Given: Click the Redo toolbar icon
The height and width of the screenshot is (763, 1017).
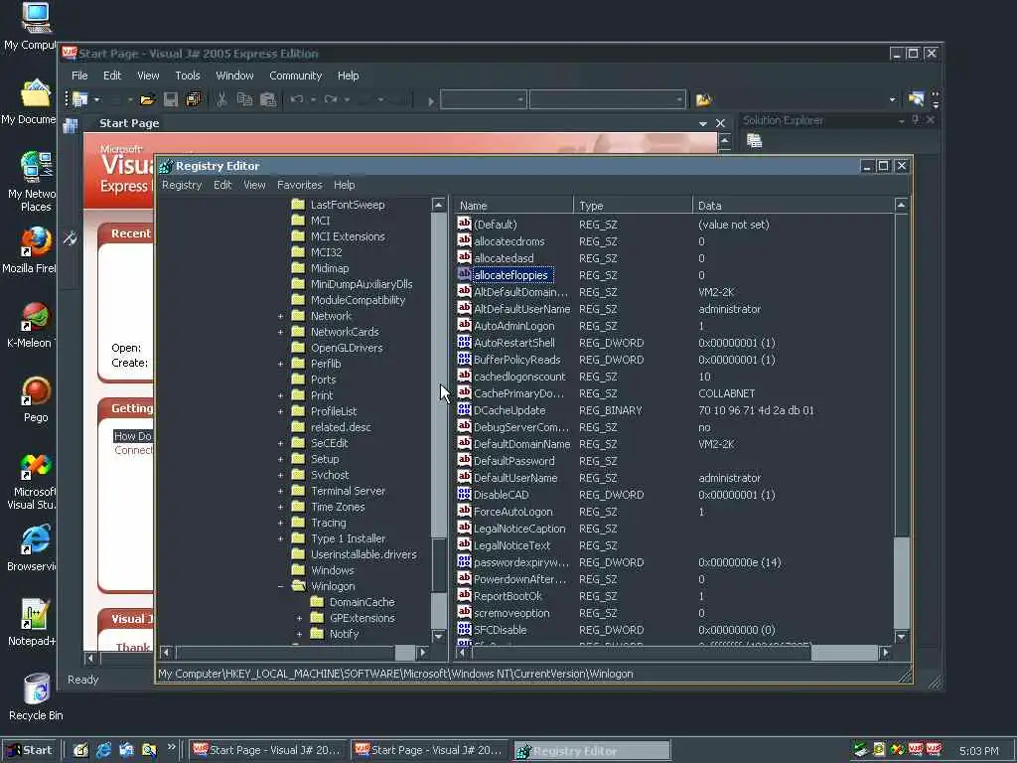Looking at the screenshot, I should (x=331, y=99).
